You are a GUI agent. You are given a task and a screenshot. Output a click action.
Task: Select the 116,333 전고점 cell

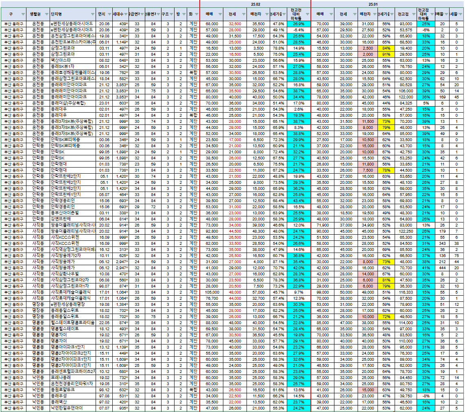tap(406, 292)
